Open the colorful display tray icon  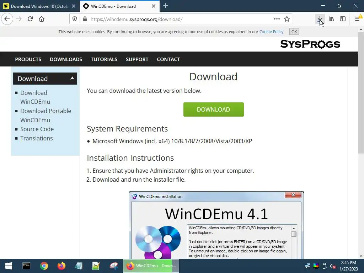[x=316, y=266]
